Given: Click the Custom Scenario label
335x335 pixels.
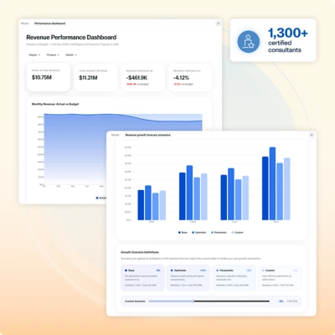Looking at the screenshot, I should tap(135, 301).
